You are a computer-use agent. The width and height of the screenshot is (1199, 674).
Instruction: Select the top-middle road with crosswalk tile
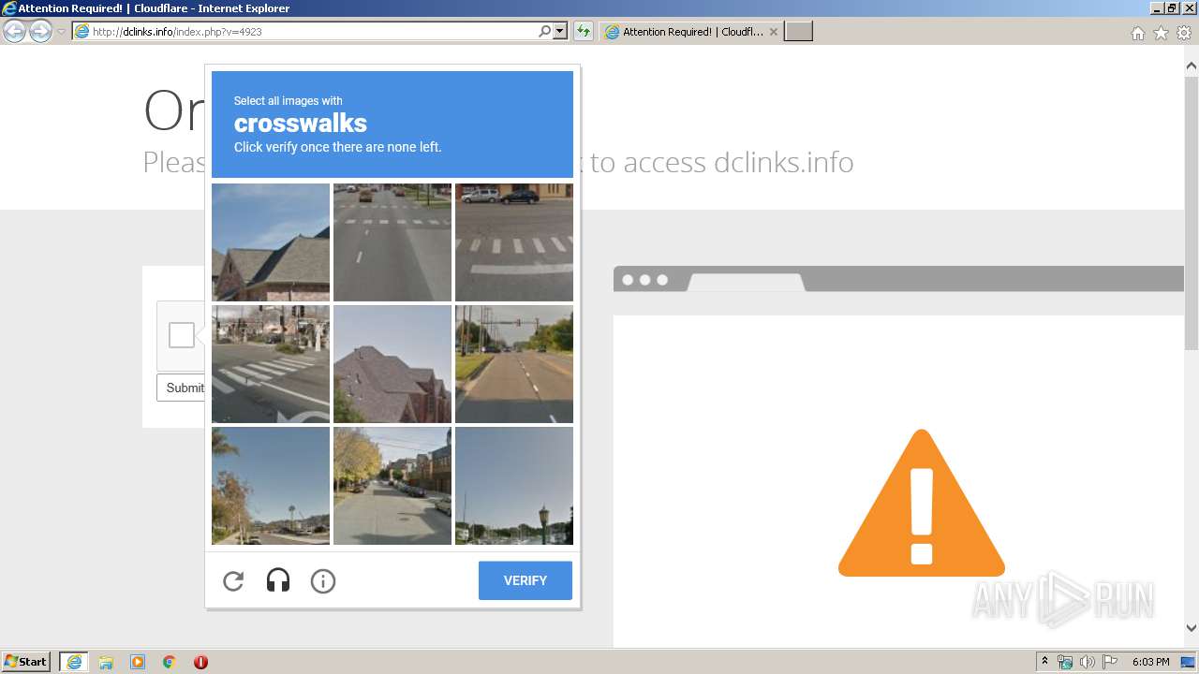tap(392, 242)
